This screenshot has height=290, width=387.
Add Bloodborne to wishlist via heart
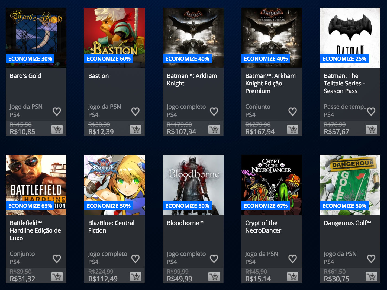(214, 259)
